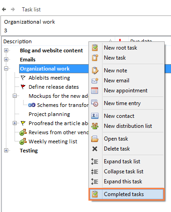Click the Collapse task list icon
The image size is (171, 212).
(x=95, y=172)
